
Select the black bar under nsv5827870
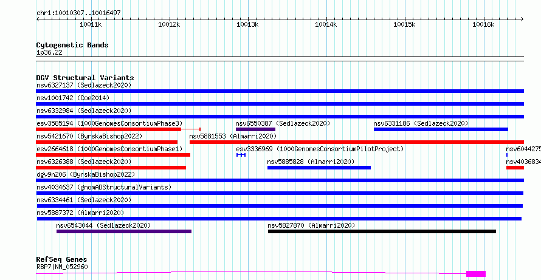coord(382,231)
